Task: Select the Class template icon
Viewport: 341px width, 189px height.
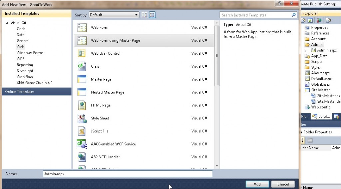Action: (x=82, y=66)
